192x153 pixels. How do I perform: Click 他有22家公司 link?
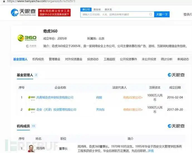(x=133, y=98)
